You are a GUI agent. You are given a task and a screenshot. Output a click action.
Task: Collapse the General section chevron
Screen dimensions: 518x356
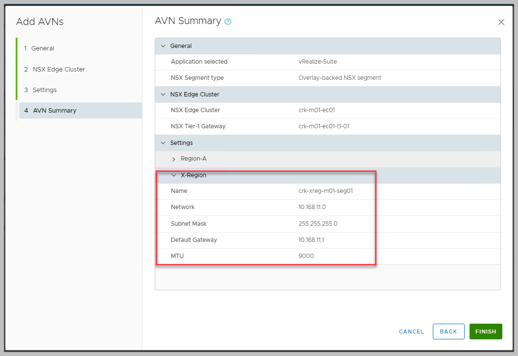click(163, 46)
